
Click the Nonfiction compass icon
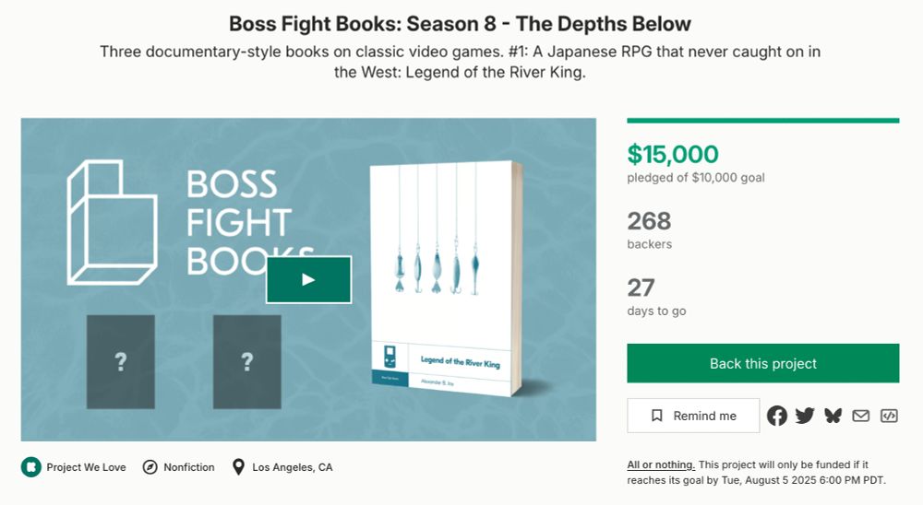[150, 467]
